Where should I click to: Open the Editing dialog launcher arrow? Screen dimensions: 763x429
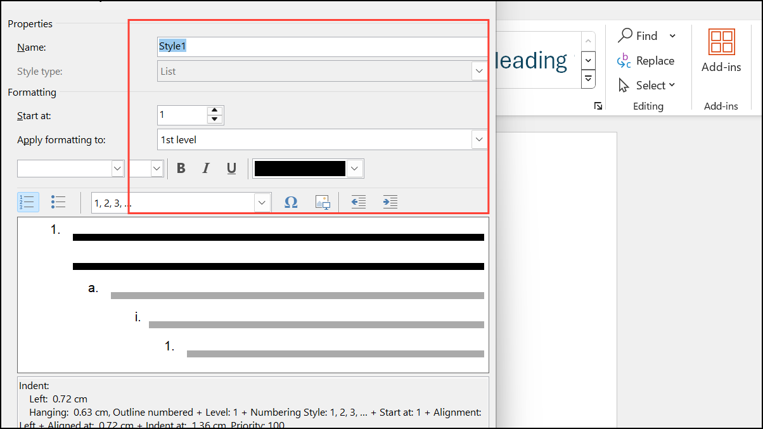point(598,106)
